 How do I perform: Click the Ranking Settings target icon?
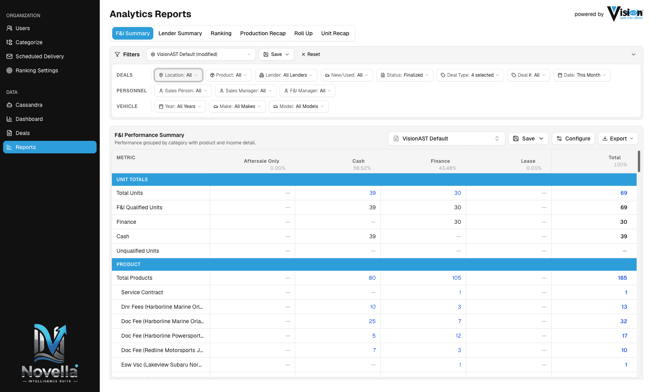(9, 70)
